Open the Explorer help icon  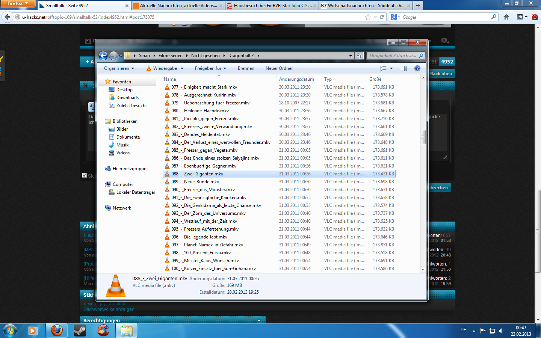coord(417,68)
